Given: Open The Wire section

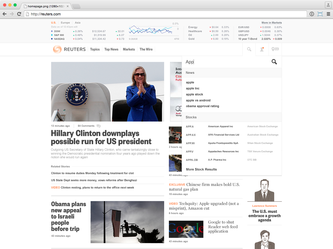Looking at the screenshot, I should pos(146,49).
